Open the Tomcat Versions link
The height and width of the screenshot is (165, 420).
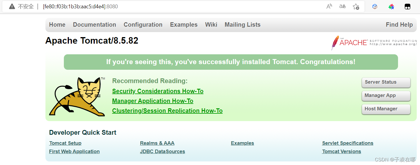[342, 151]
